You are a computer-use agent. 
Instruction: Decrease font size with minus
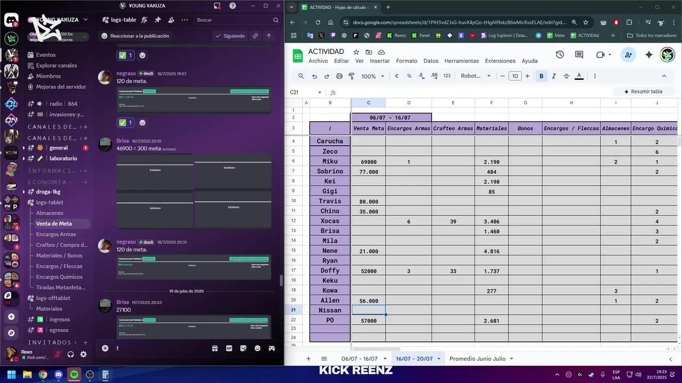coord(502,76)
